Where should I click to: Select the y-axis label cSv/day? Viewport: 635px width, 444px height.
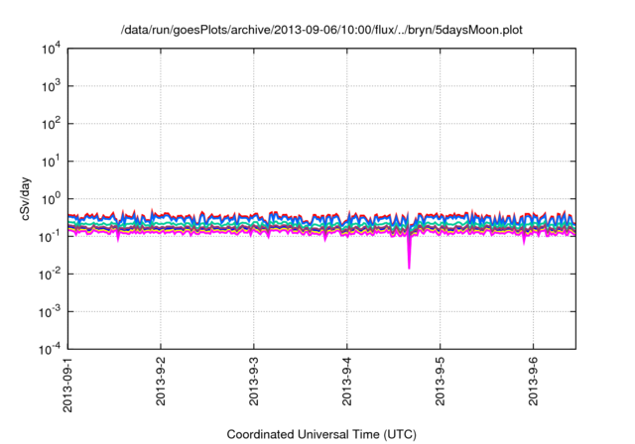pos(26,198)
